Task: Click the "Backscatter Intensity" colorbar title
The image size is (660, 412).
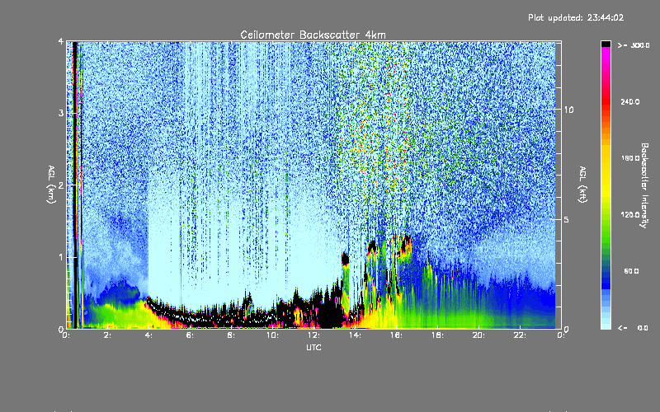Action: (644, 185)
